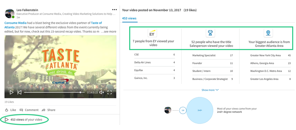Viewport: 296px width, 130px height.
Task: Enter fullscreen with the expand icon
Action: pos(109,92)
